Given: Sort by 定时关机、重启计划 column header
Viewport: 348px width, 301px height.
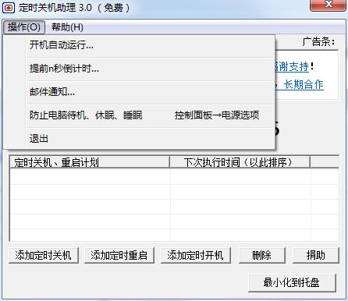Looking at the screenshot, I should 90,162.
